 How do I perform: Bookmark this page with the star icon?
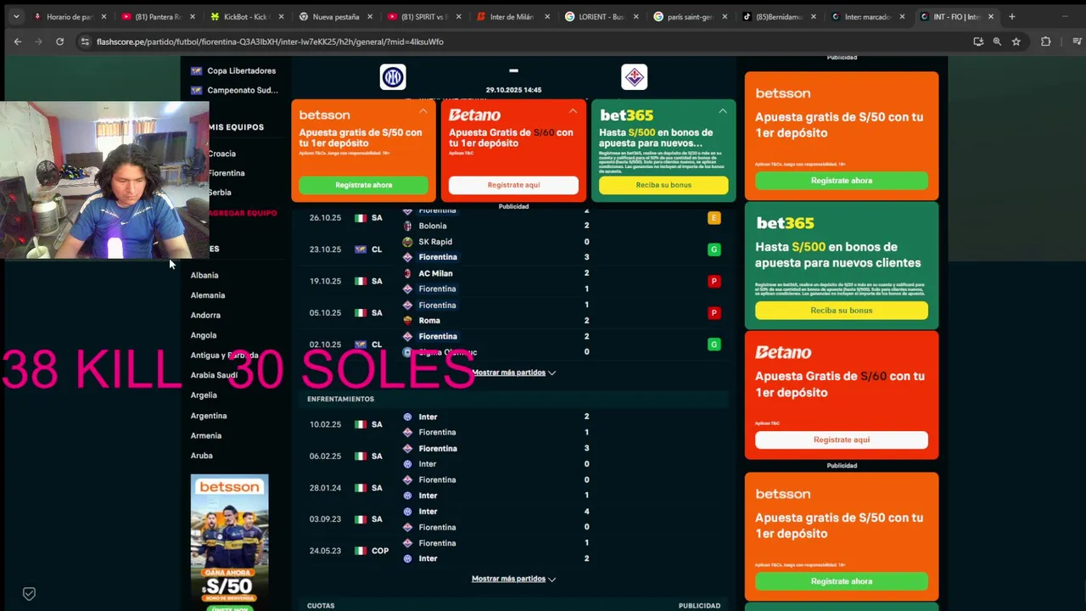coord(1016,42)
